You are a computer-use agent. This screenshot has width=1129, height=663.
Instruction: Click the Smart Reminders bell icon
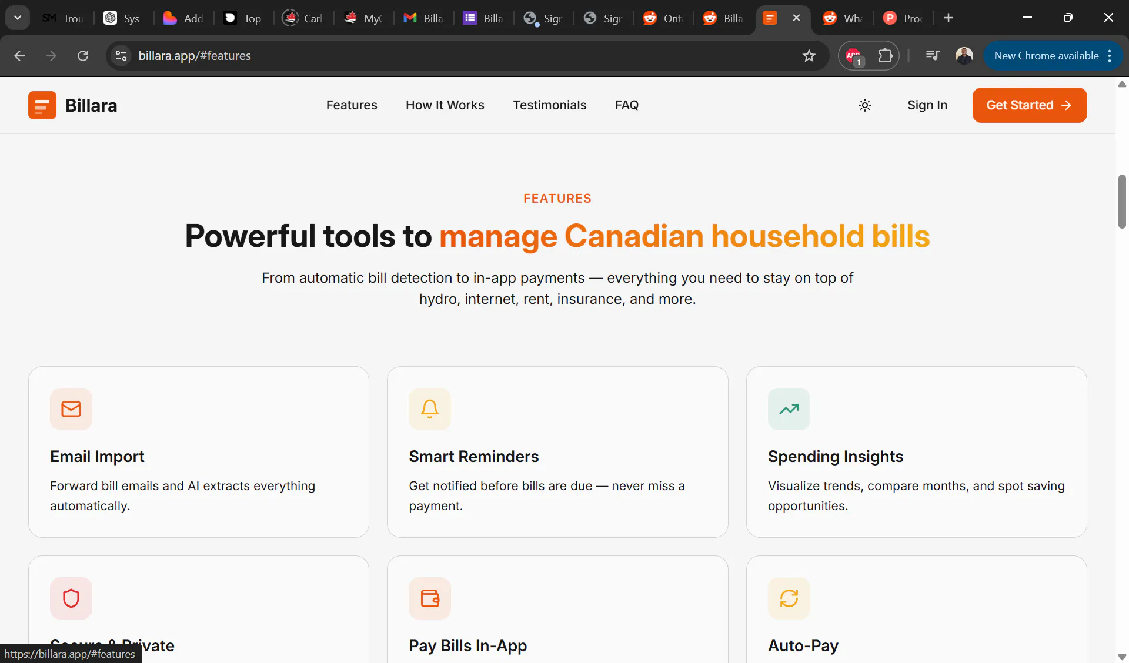click(430, 409)
